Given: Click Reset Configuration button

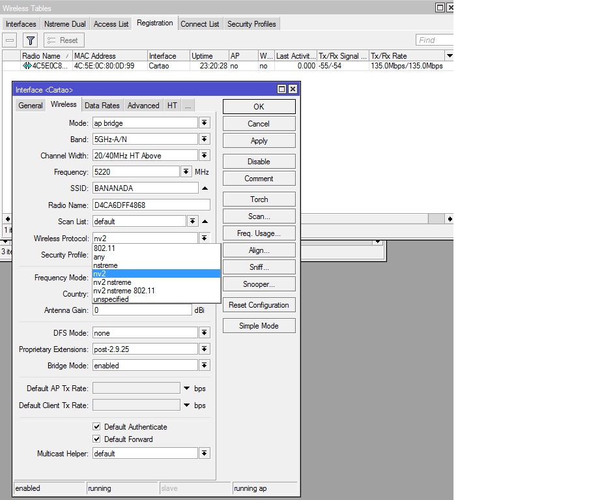Looking at the screenshot, I should [x=259, y=305].
